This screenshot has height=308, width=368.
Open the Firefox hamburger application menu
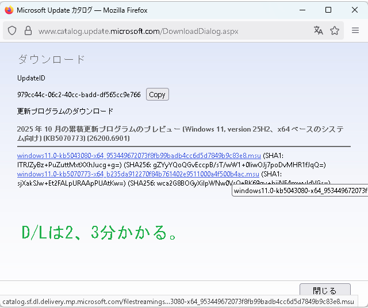coord(355,31)
